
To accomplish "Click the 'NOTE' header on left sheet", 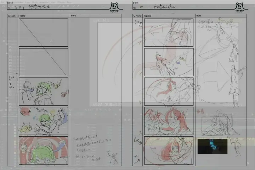I will tap(74, 16).
